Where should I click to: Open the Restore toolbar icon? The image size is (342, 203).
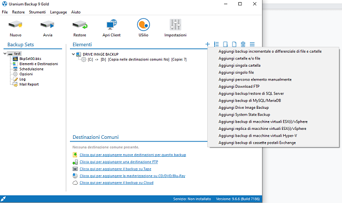80,25
